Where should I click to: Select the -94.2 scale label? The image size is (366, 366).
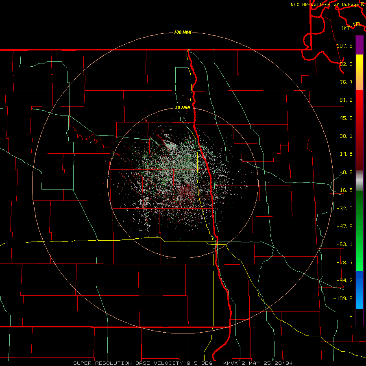pyautogui.click(x=344, y=281)
